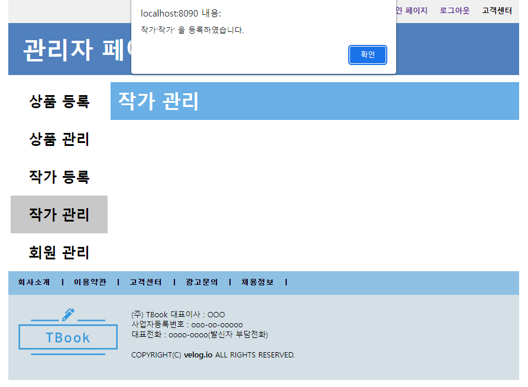Select 작가 등록 in sidebar
This screenshot has width=528, height=387.
pyautogui.click(x=59, y=177)
